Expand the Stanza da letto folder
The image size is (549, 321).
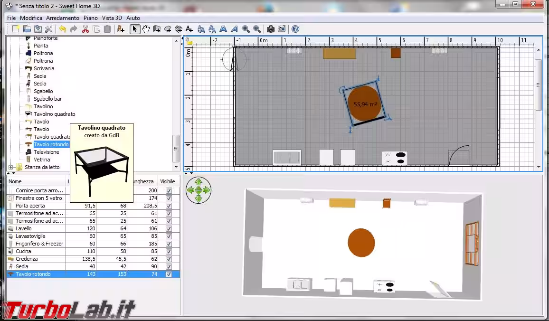(x=11, y=167)
